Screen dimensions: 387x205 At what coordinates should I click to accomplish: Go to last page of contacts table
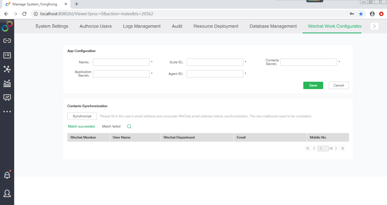[342, 148]
